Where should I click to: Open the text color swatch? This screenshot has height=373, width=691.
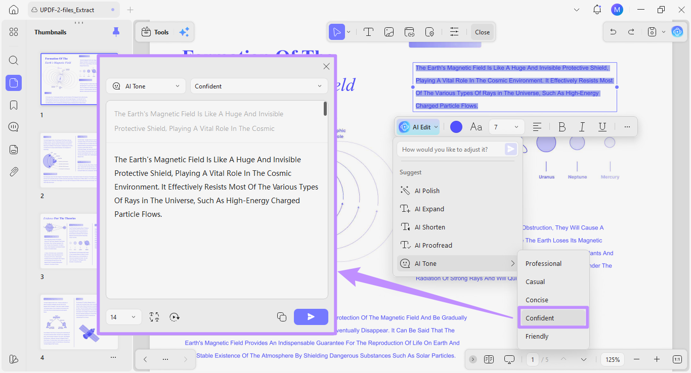pyautogui.click(x=456, y=127)
